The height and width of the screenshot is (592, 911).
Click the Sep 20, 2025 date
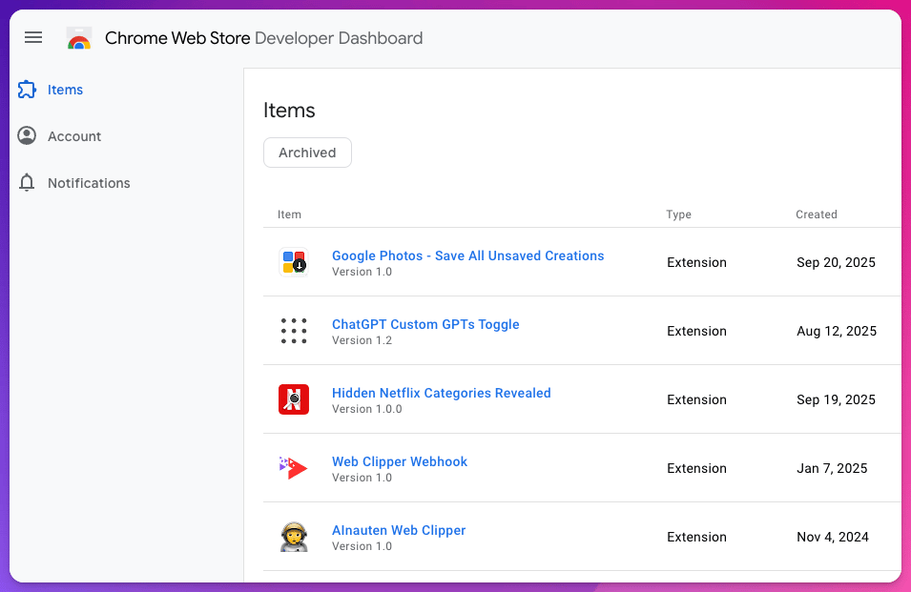836,262
